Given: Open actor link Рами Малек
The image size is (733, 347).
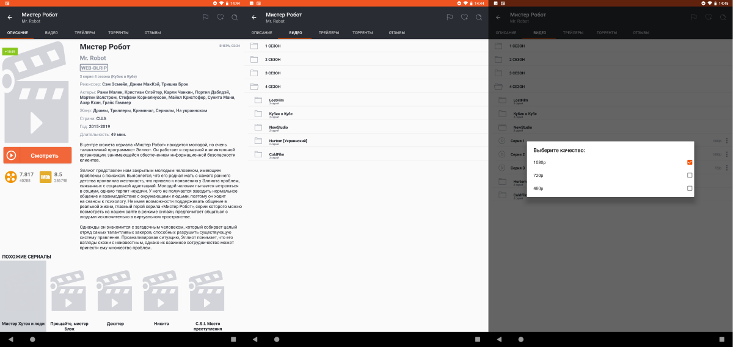Looking at the screenshot, I should (110, 92).
